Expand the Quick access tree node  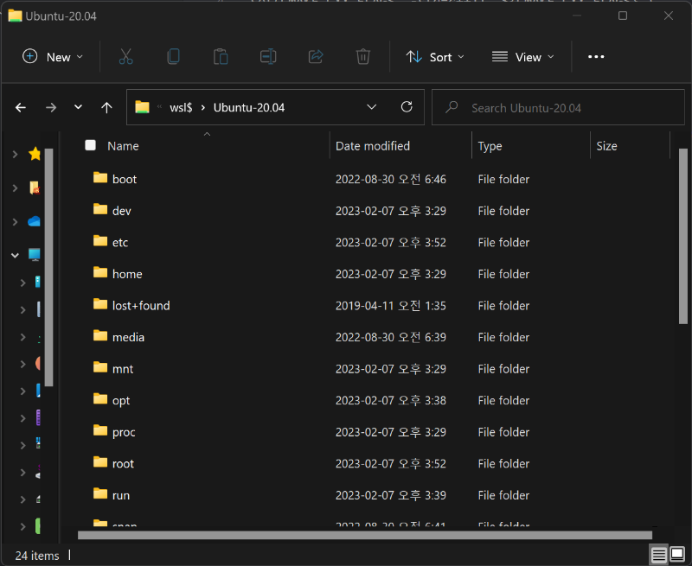click(x=15, y=154)
